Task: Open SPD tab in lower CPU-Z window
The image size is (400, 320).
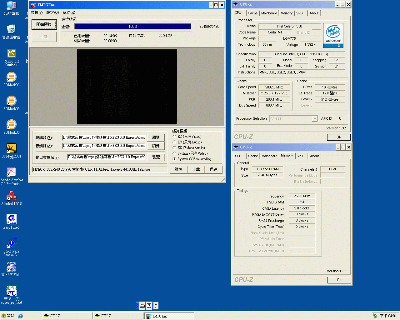Action: pos(300,156)
